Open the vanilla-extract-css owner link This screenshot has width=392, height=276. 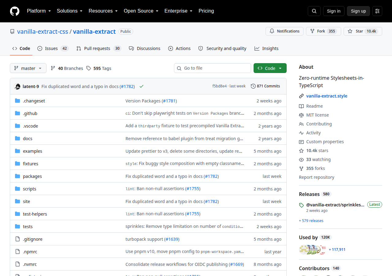tap(43, 31)
